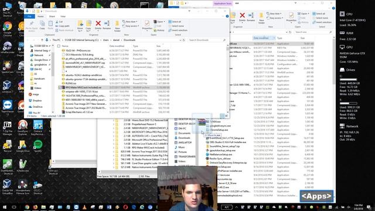
Task: Click Users in Downloads breadcrumb path
Action: [x=105, y=40]
